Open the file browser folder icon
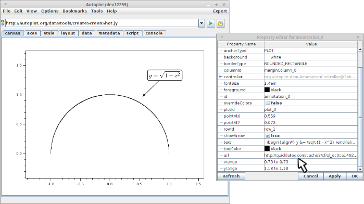This screenshot has width=364, height=204. [x=221, y=23]
